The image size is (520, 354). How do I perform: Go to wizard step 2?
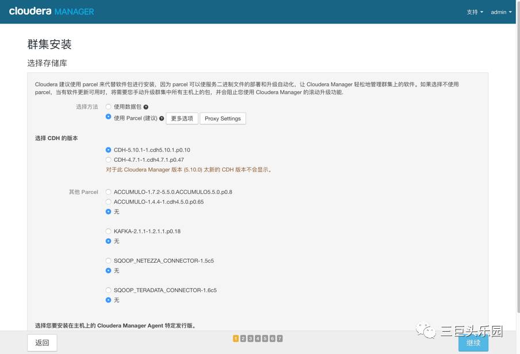tap(243, 339)
